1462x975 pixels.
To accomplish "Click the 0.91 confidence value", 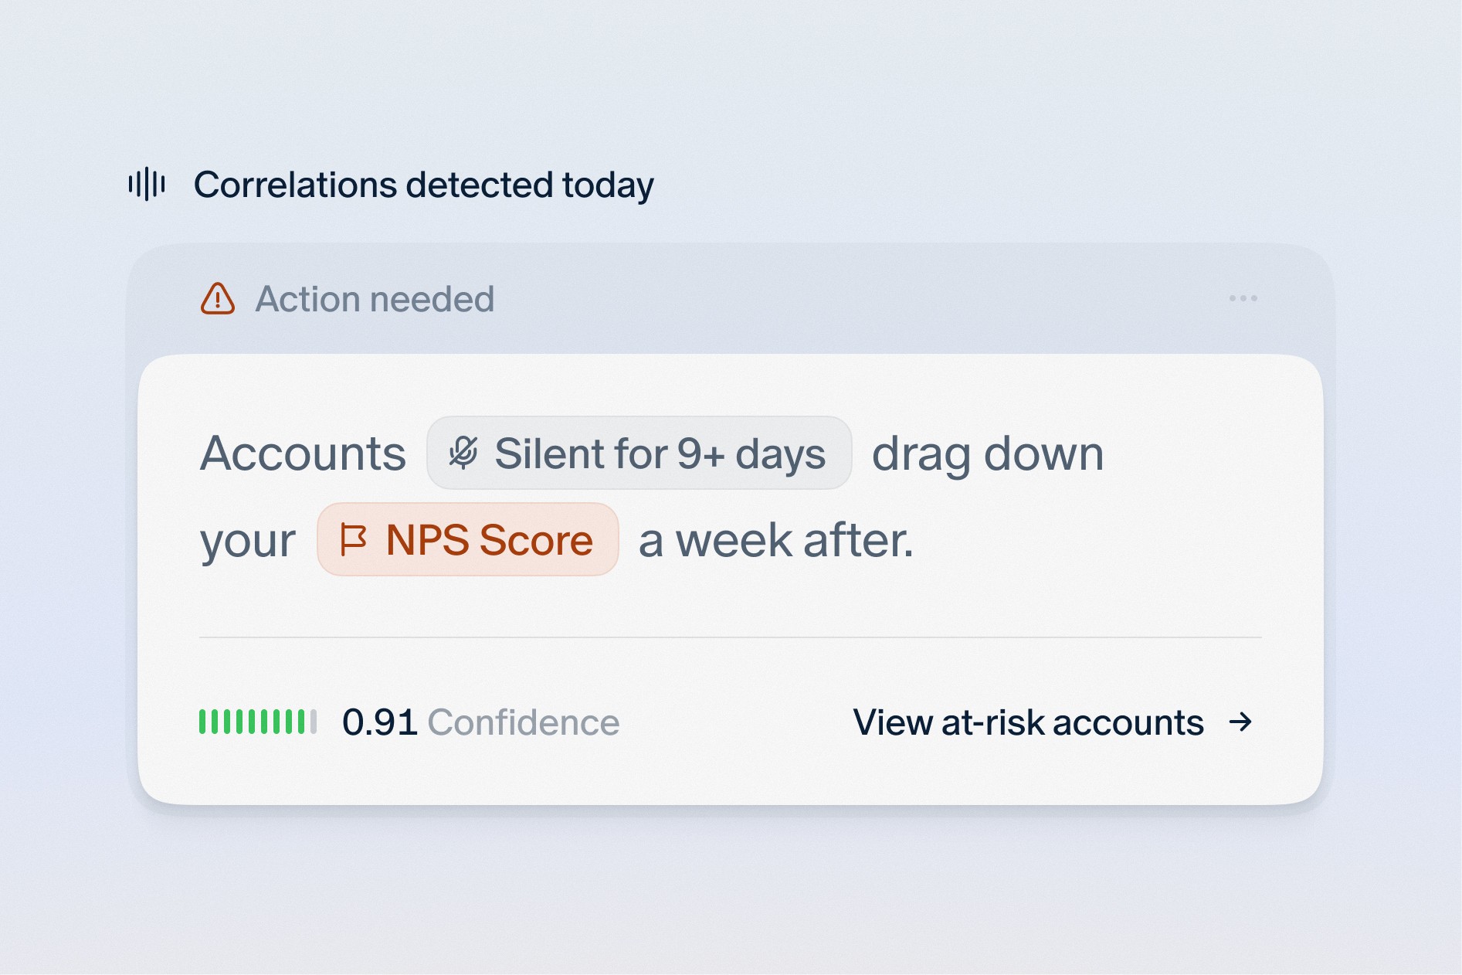I will [379, 722].
